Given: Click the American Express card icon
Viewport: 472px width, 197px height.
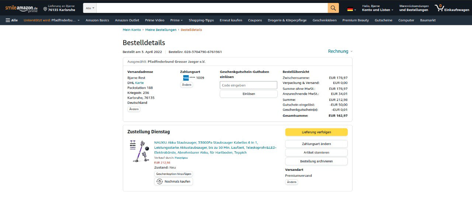Looking at the screenshot, I should 186,78.
